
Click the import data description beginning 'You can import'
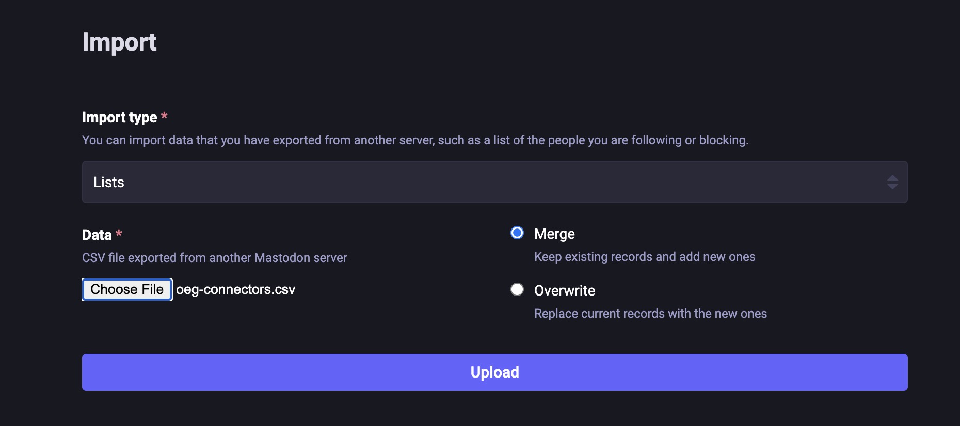[415, 140]
